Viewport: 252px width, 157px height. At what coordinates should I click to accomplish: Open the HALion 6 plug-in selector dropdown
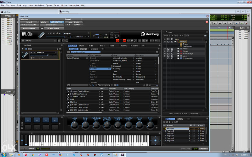click(x=29, y=22)
